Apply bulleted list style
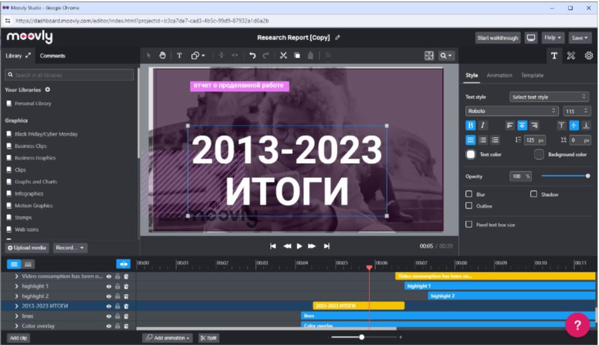This screenshot has height=345, width=599. (482, 140)
